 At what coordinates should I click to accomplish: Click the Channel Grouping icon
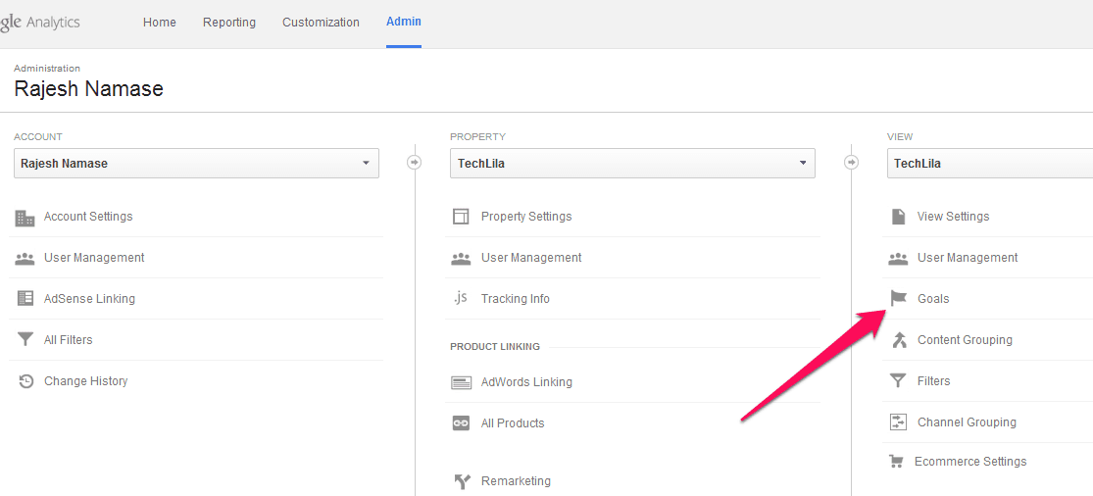coord(898,422)
